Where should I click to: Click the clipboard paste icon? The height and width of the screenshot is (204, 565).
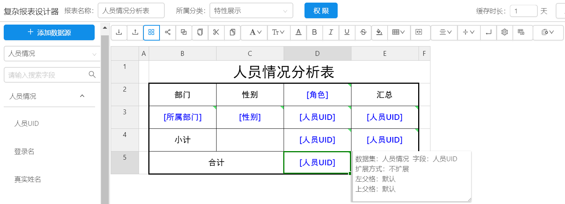[233, 32]
